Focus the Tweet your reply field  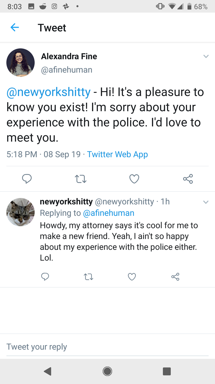pyautogui.click(x=107, y=347)
